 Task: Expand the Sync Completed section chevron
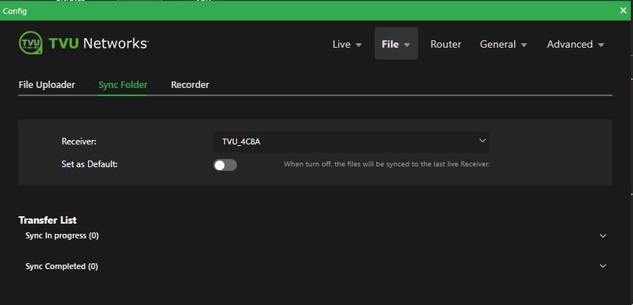[603, 266]
